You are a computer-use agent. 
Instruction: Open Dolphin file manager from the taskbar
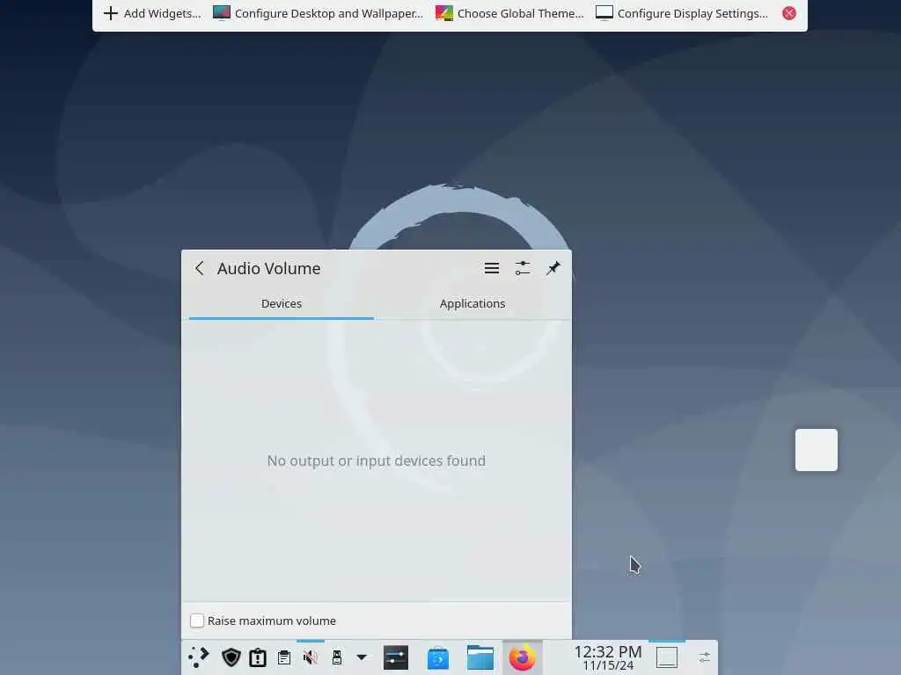(480, 657)
